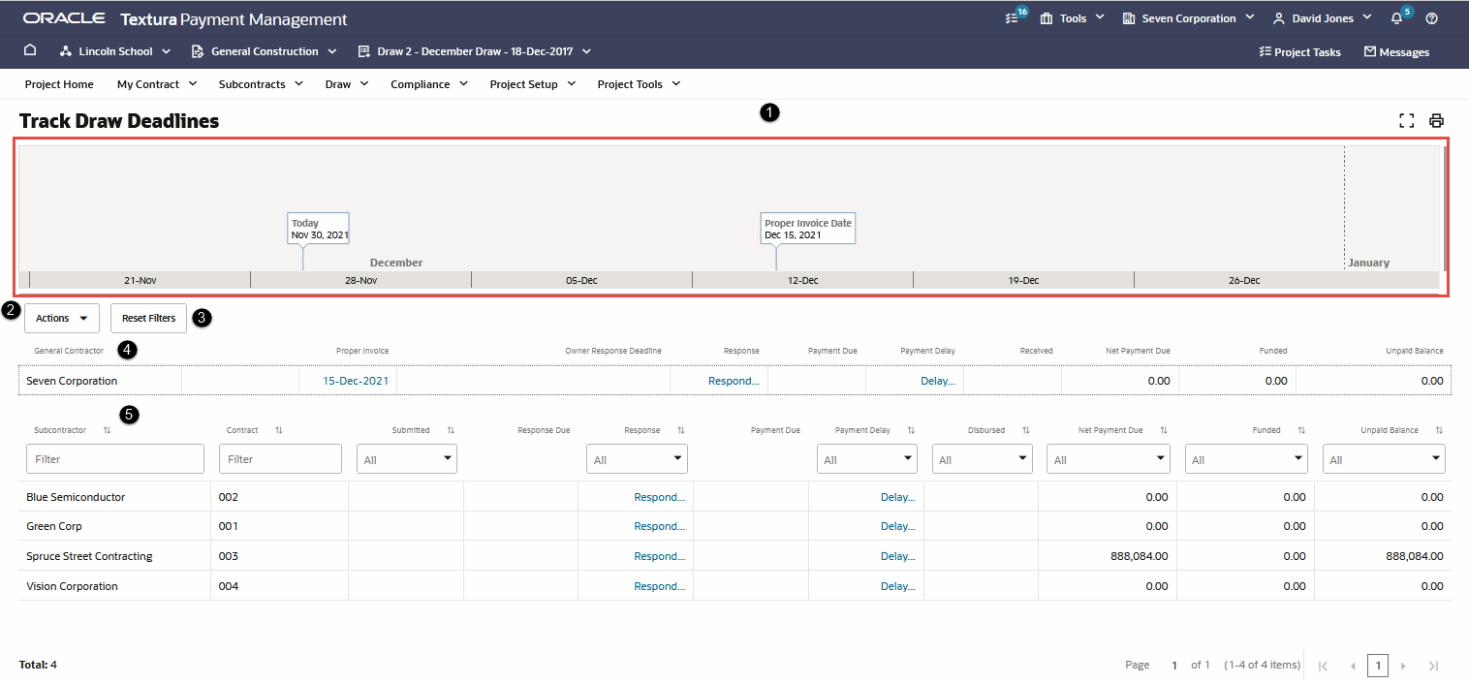1469x684 pixels.
Task: Sort by Unpaid Balance column icon
Action: click(1439, 430)
